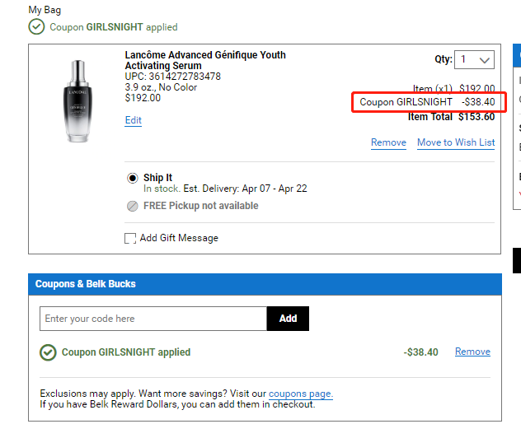Click the Edit link under the product price

coord(133,120)
